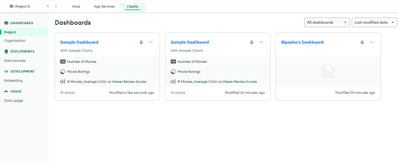Viewport: 398px width, 163px height.
Task: Open the ellipsis menu on Bipasha's Dashboard
Action: tap(371, 42)
